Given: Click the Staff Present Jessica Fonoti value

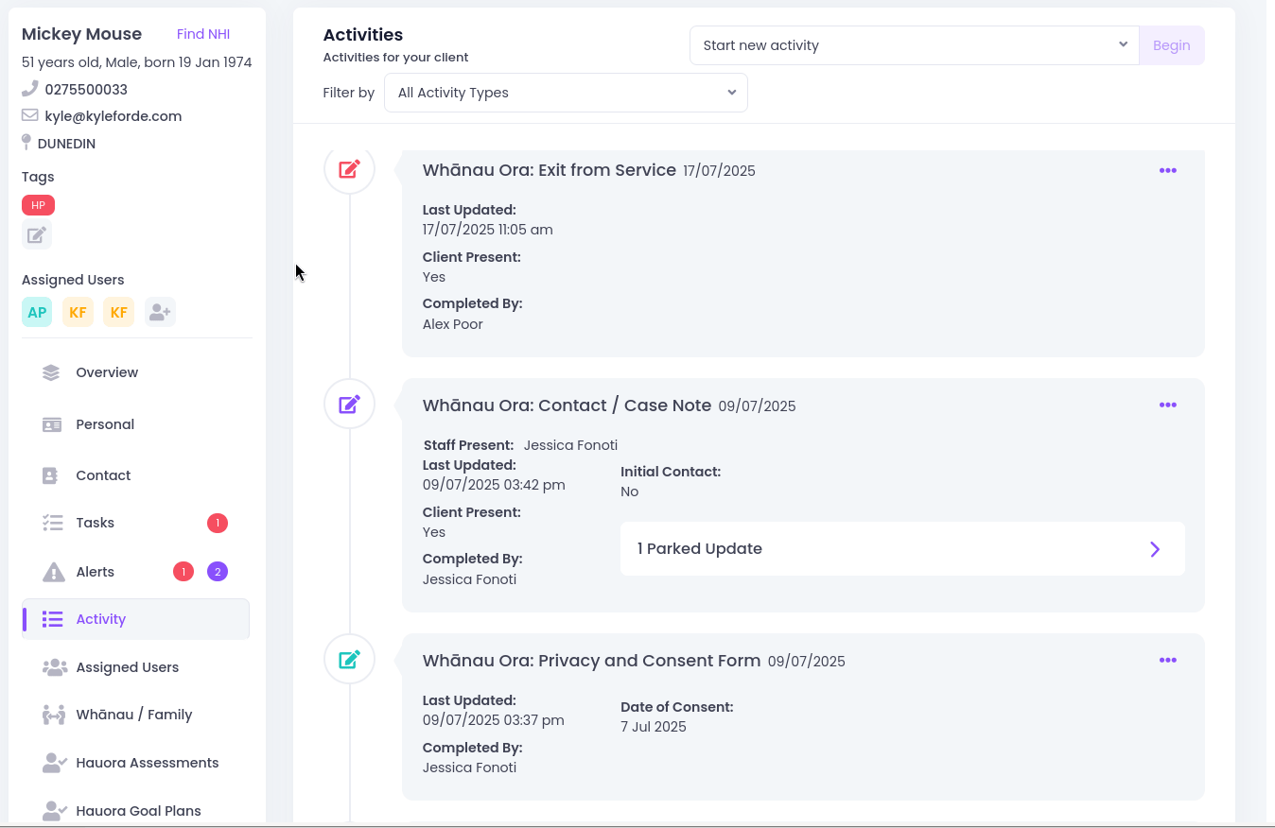Looking at the screenshot, I should point(570,445).
